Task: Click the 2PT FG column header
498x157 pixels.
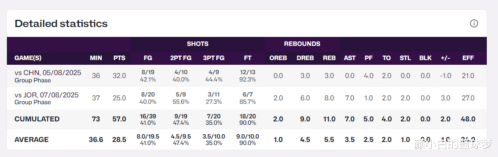Action: [181, 58]
